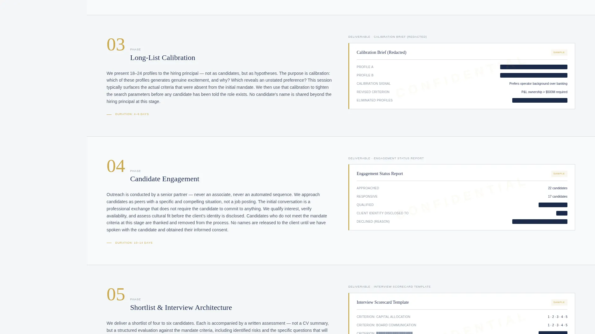The image size is (595, 334).
Task: Click 'P&L ownership > $500M required' value
Action: 544,92
